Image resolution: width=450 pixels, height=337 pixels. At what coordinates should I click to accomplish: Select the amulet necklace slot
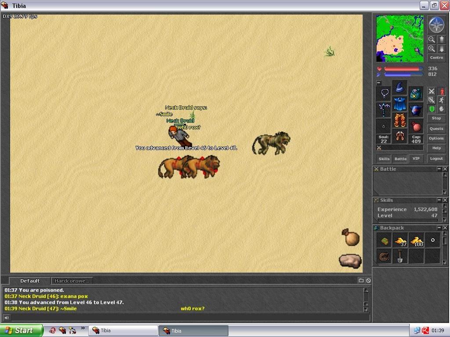[384, 94]
